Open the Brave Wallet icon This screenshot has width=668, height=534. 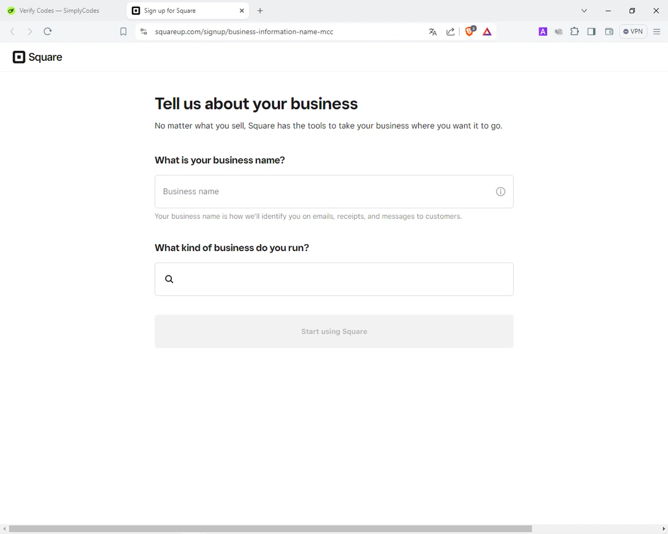point(609,32)
